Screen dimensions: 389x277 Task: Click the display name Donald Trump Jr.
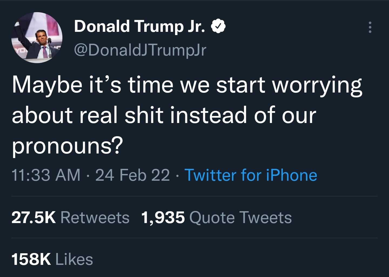(139, 26)
